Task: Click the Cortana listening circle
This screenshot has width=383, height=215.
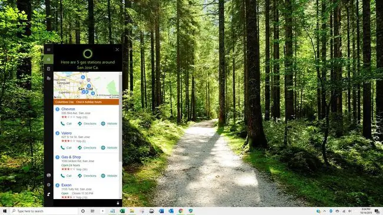Action: [88, 54]
